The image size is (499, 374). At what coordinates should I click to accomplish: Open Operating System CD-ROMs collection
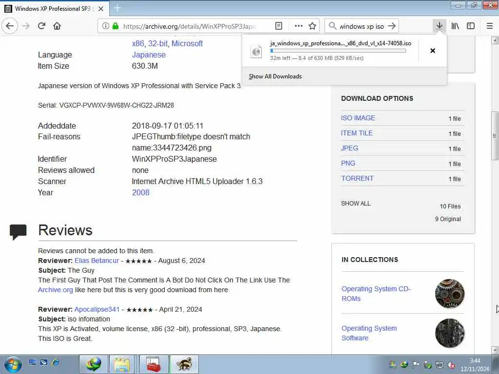[x=376, y=294]
